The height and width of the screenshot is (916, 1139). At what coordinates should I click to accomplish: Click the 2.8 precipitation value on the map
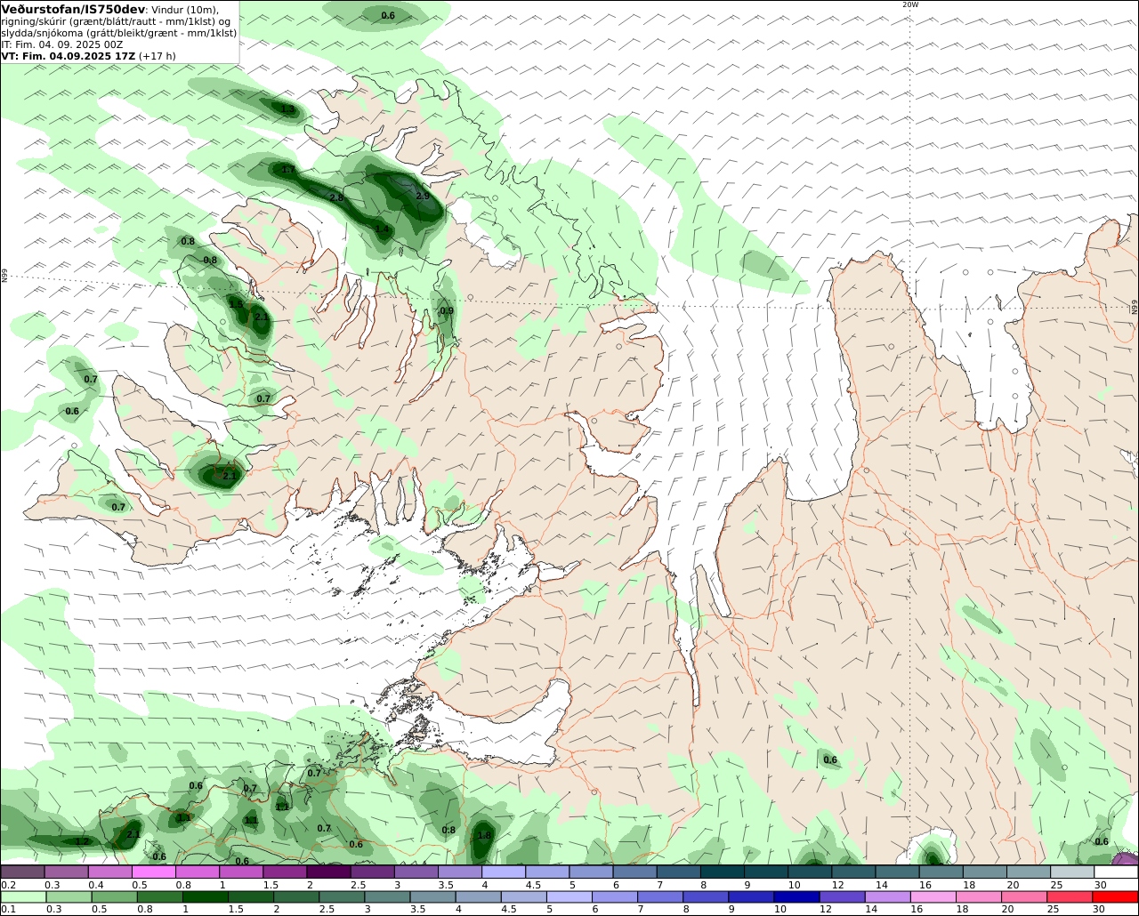tap(336, 197)
